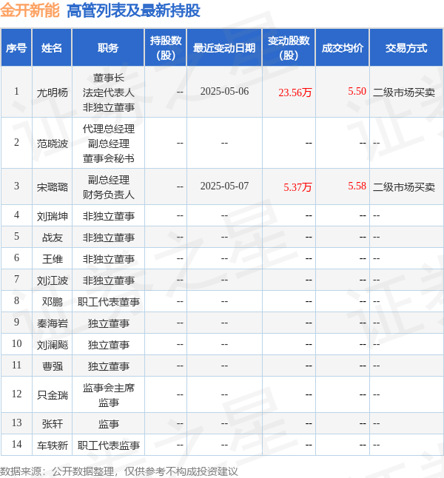Click the 成交均价 column header
This screenshot has height=478, width=444.
click(x=342, y=48)
